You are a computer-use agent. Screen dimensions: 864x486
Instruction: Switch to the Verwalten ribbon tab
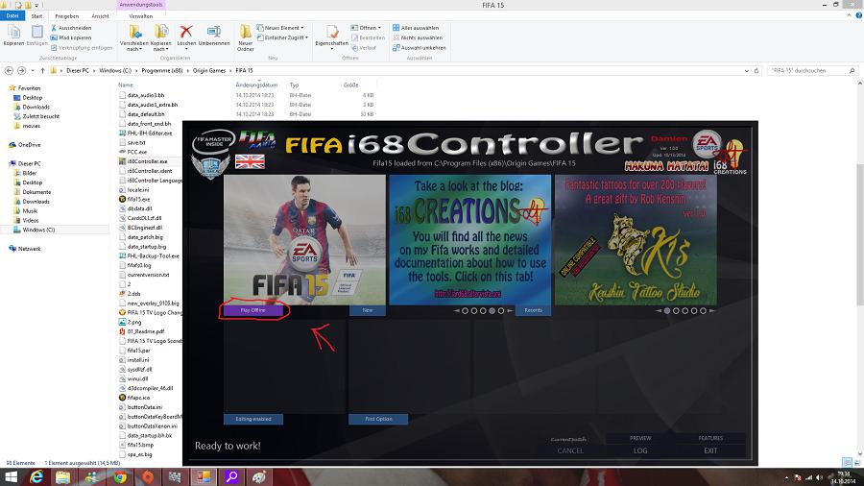point(140,16)
